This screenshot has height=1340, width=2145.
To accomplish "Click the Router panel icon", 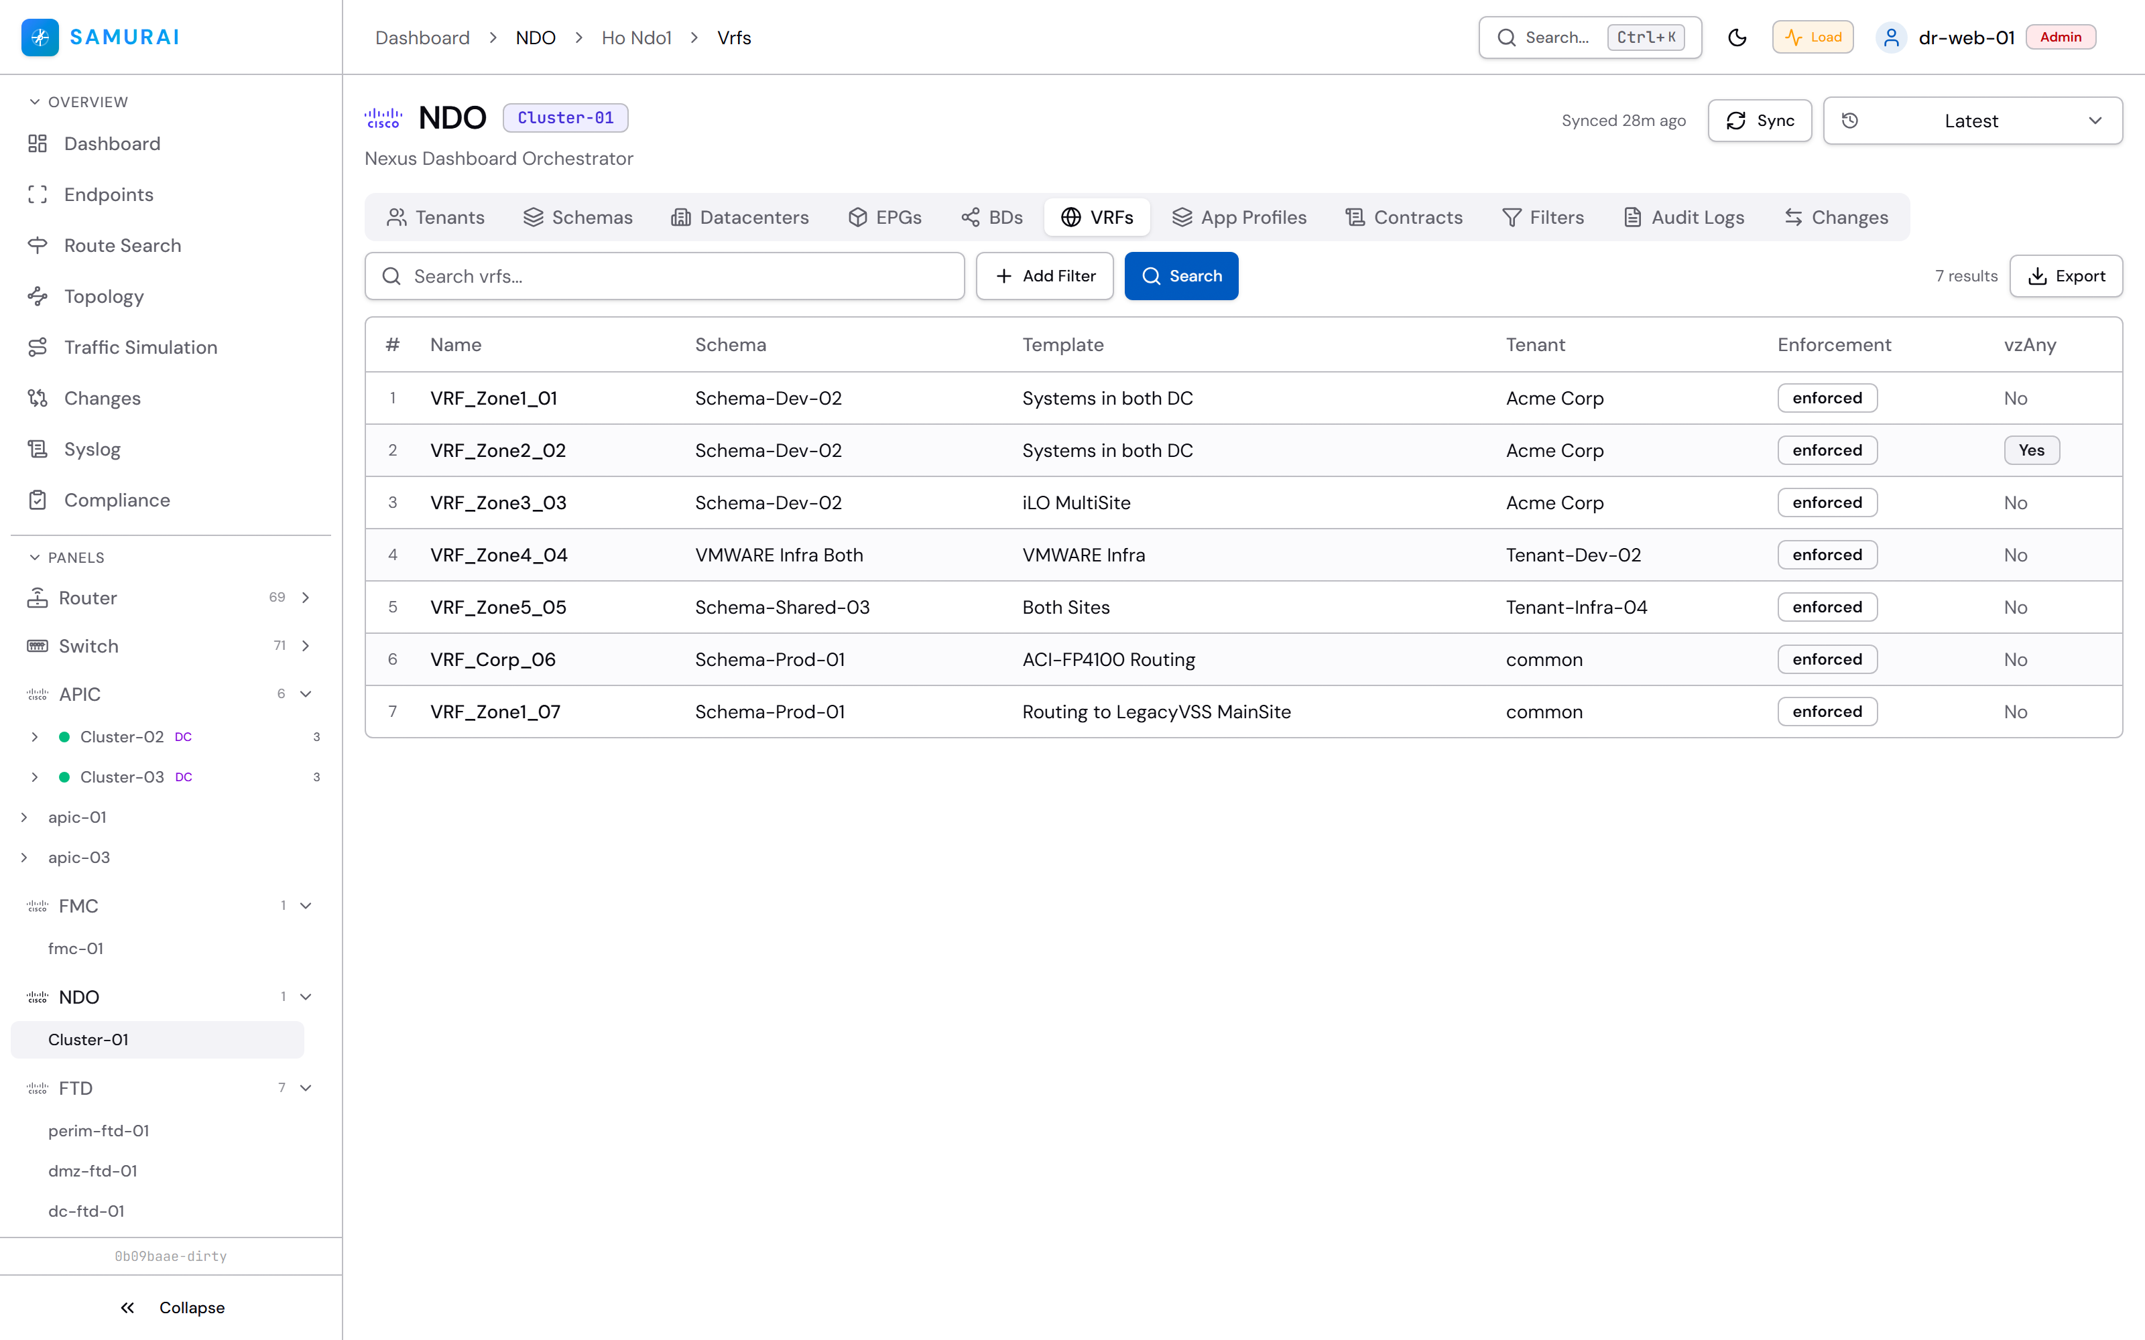I will pyautogui.click(x=38, y=598).
